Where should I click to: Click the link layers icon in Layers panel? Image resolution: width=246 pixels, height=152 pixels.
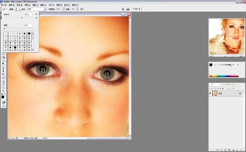click(217, 150)
